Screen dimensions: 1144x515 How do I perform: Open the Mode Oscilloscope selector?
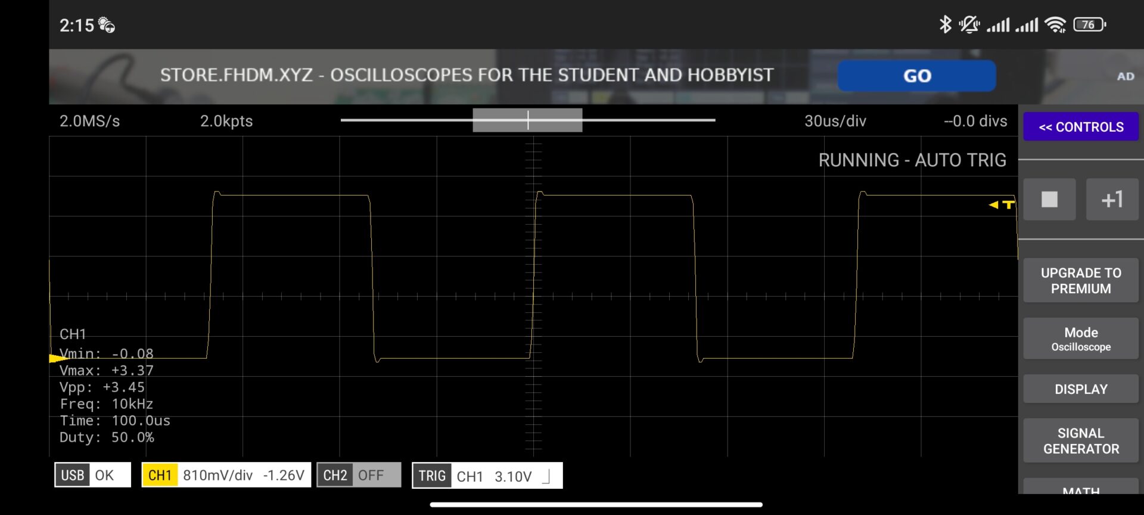1080,339
